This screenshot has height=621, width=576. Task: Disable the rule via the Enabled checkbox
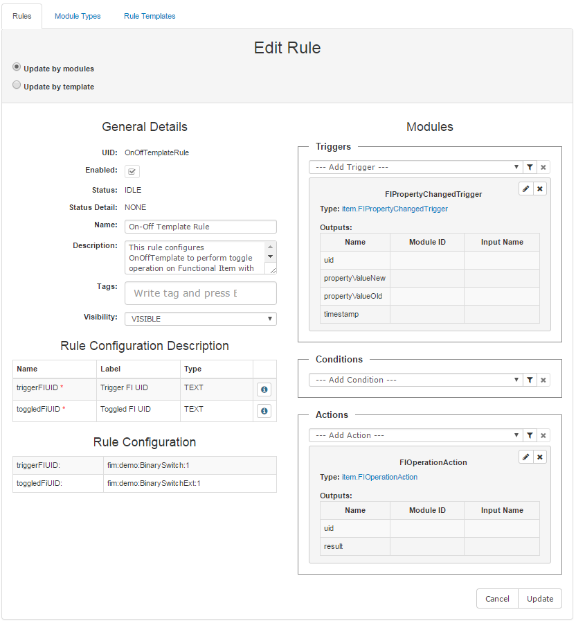132,171
